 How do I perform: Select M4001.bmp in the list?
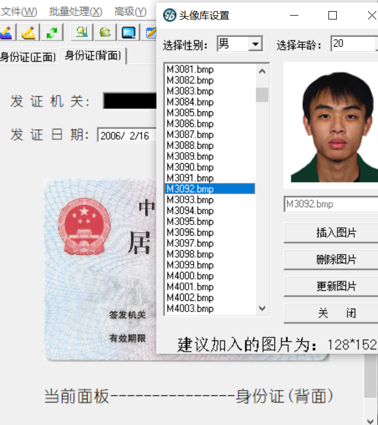click(210, 286)
